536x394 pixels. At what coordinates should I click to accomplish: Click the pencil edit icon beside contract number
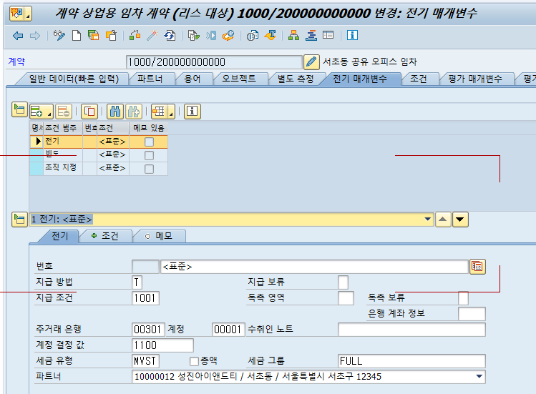click(311, 61)
